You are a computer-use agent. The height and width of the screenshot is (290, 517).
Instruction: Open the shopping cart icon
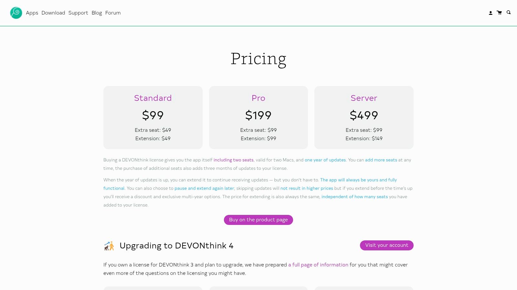499,13
